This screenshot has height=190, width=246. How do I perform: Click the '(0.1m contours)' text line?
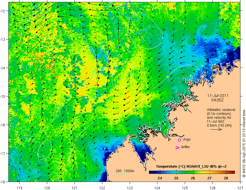(219, 114)
